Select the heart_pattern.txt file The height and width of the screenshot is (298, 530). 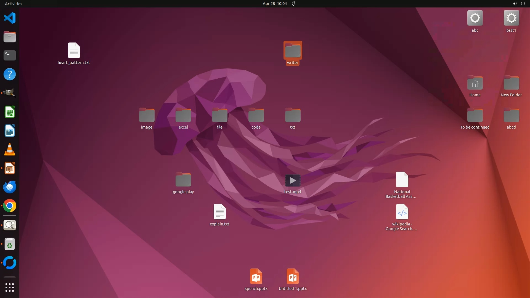click(74, 51)
